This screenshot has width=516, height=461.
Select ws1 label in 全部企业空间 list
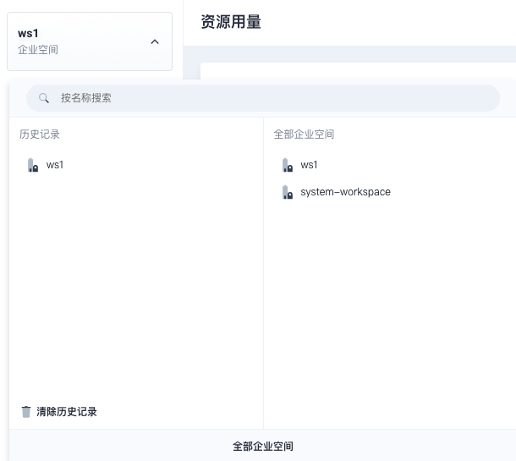click(309, 165)
